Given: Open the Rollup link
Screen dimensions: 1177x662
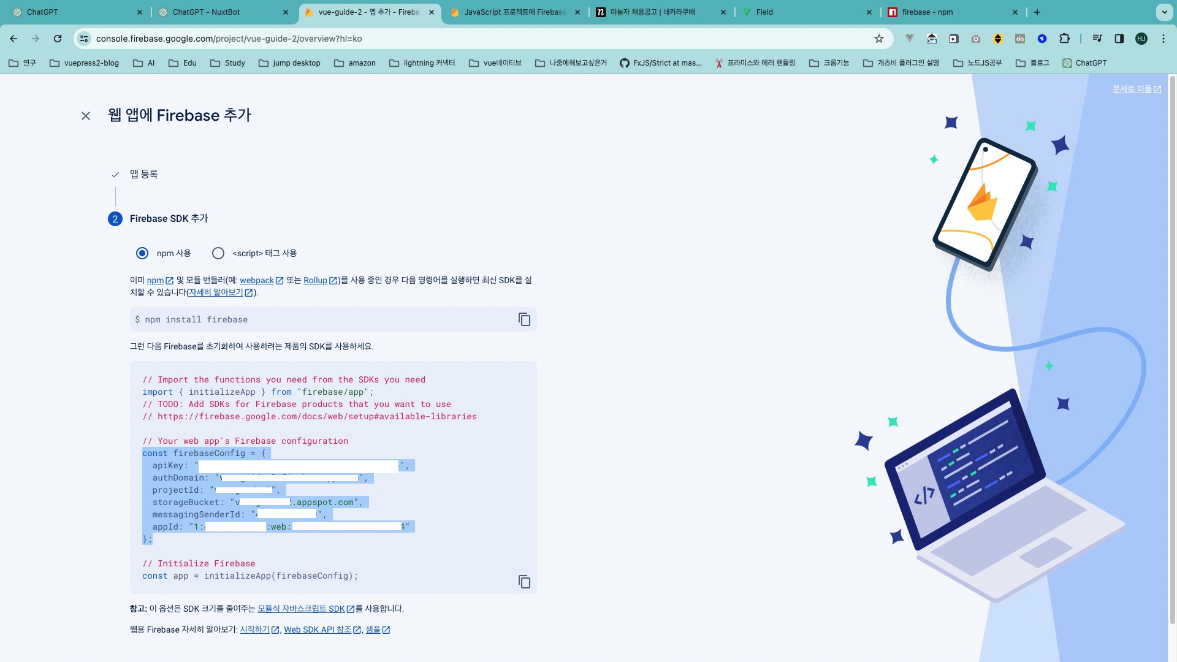Looking at the screenshot, I should tap(320, 280).
